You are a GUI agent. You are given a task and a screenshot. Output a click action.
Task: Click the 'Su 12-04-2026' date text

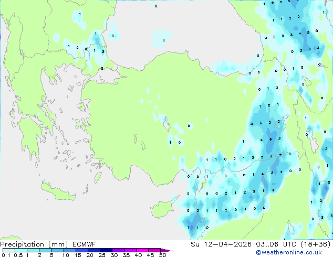[x=221, y=244]
